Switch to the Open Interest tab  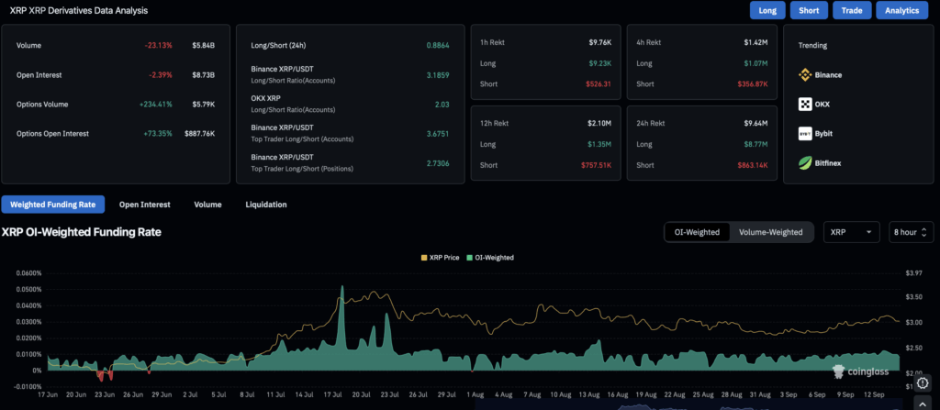click(144, 205)
